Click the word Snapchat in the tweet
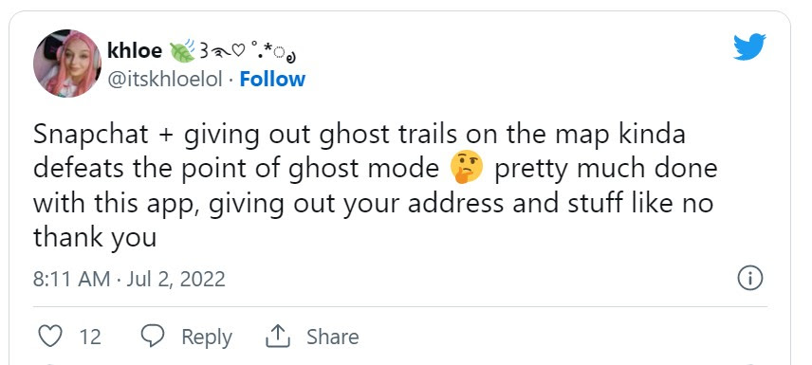 coord(91,136)
